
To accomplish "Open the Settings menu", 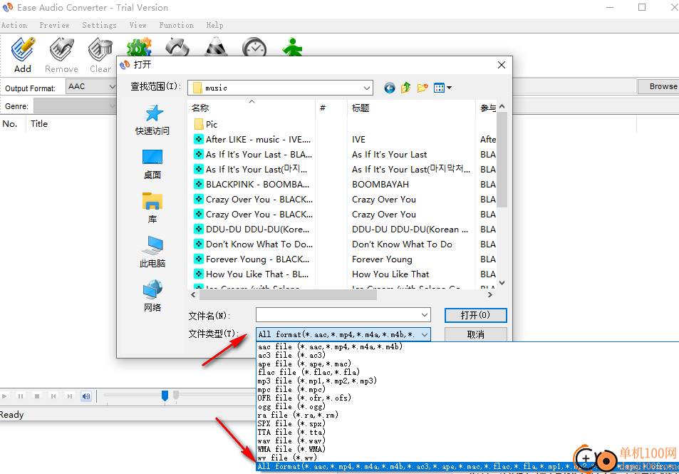I will [99, 25].
